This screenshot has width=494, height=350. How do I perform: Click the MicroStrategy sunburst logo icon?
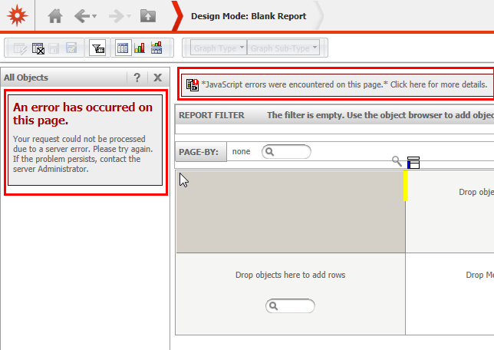click(x=18, y=15)
